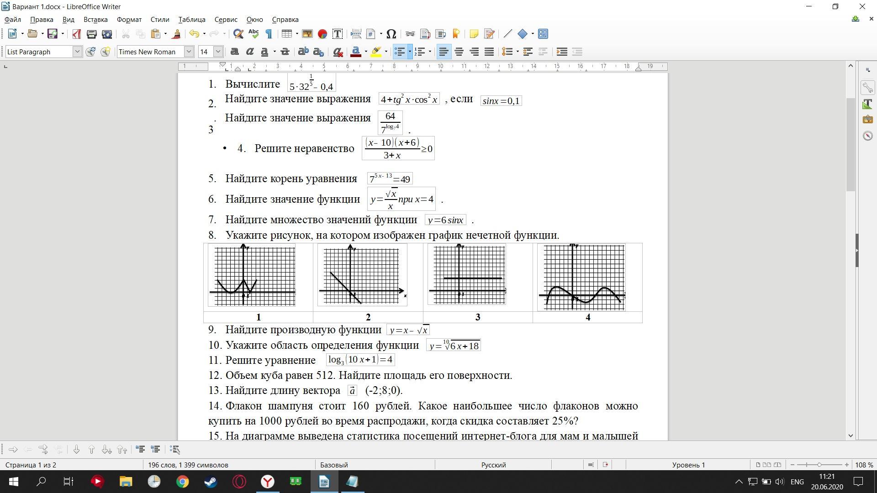Expand the Times New Roman font list

click(189, 52)
